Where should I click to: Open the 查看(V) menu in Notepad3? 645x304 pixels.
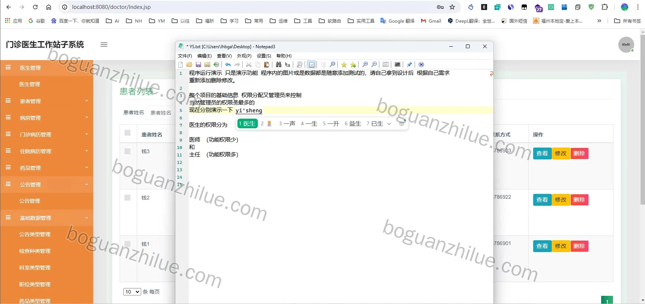224,56
